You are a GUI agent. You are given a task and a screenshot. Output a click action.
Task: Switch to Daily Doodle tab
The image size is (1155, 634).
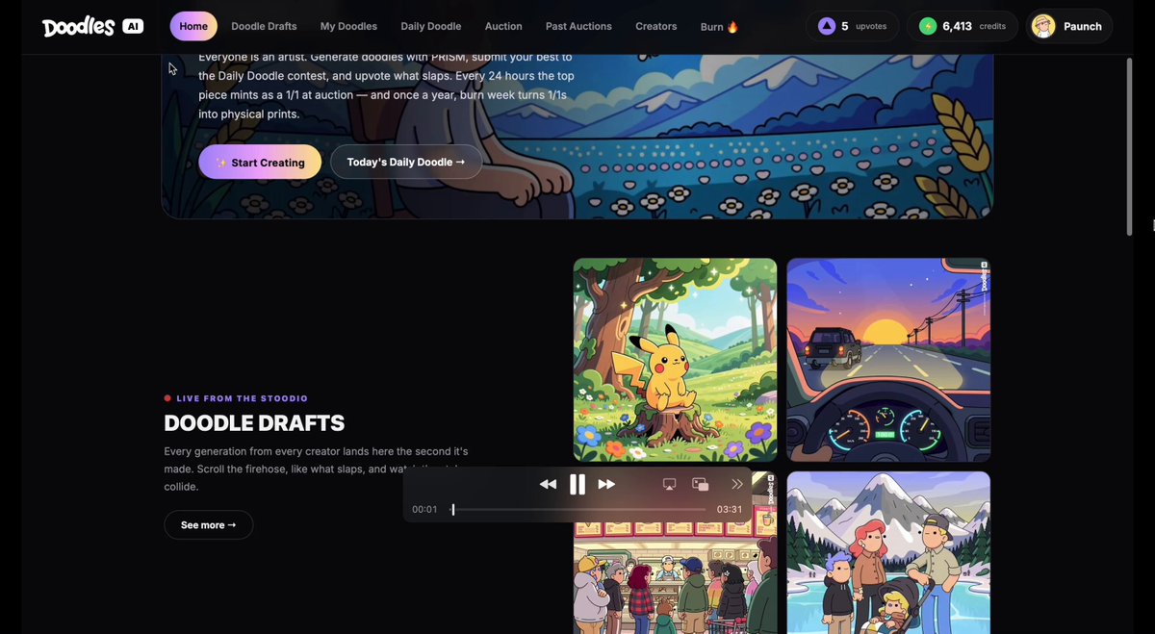click(431, 26)
